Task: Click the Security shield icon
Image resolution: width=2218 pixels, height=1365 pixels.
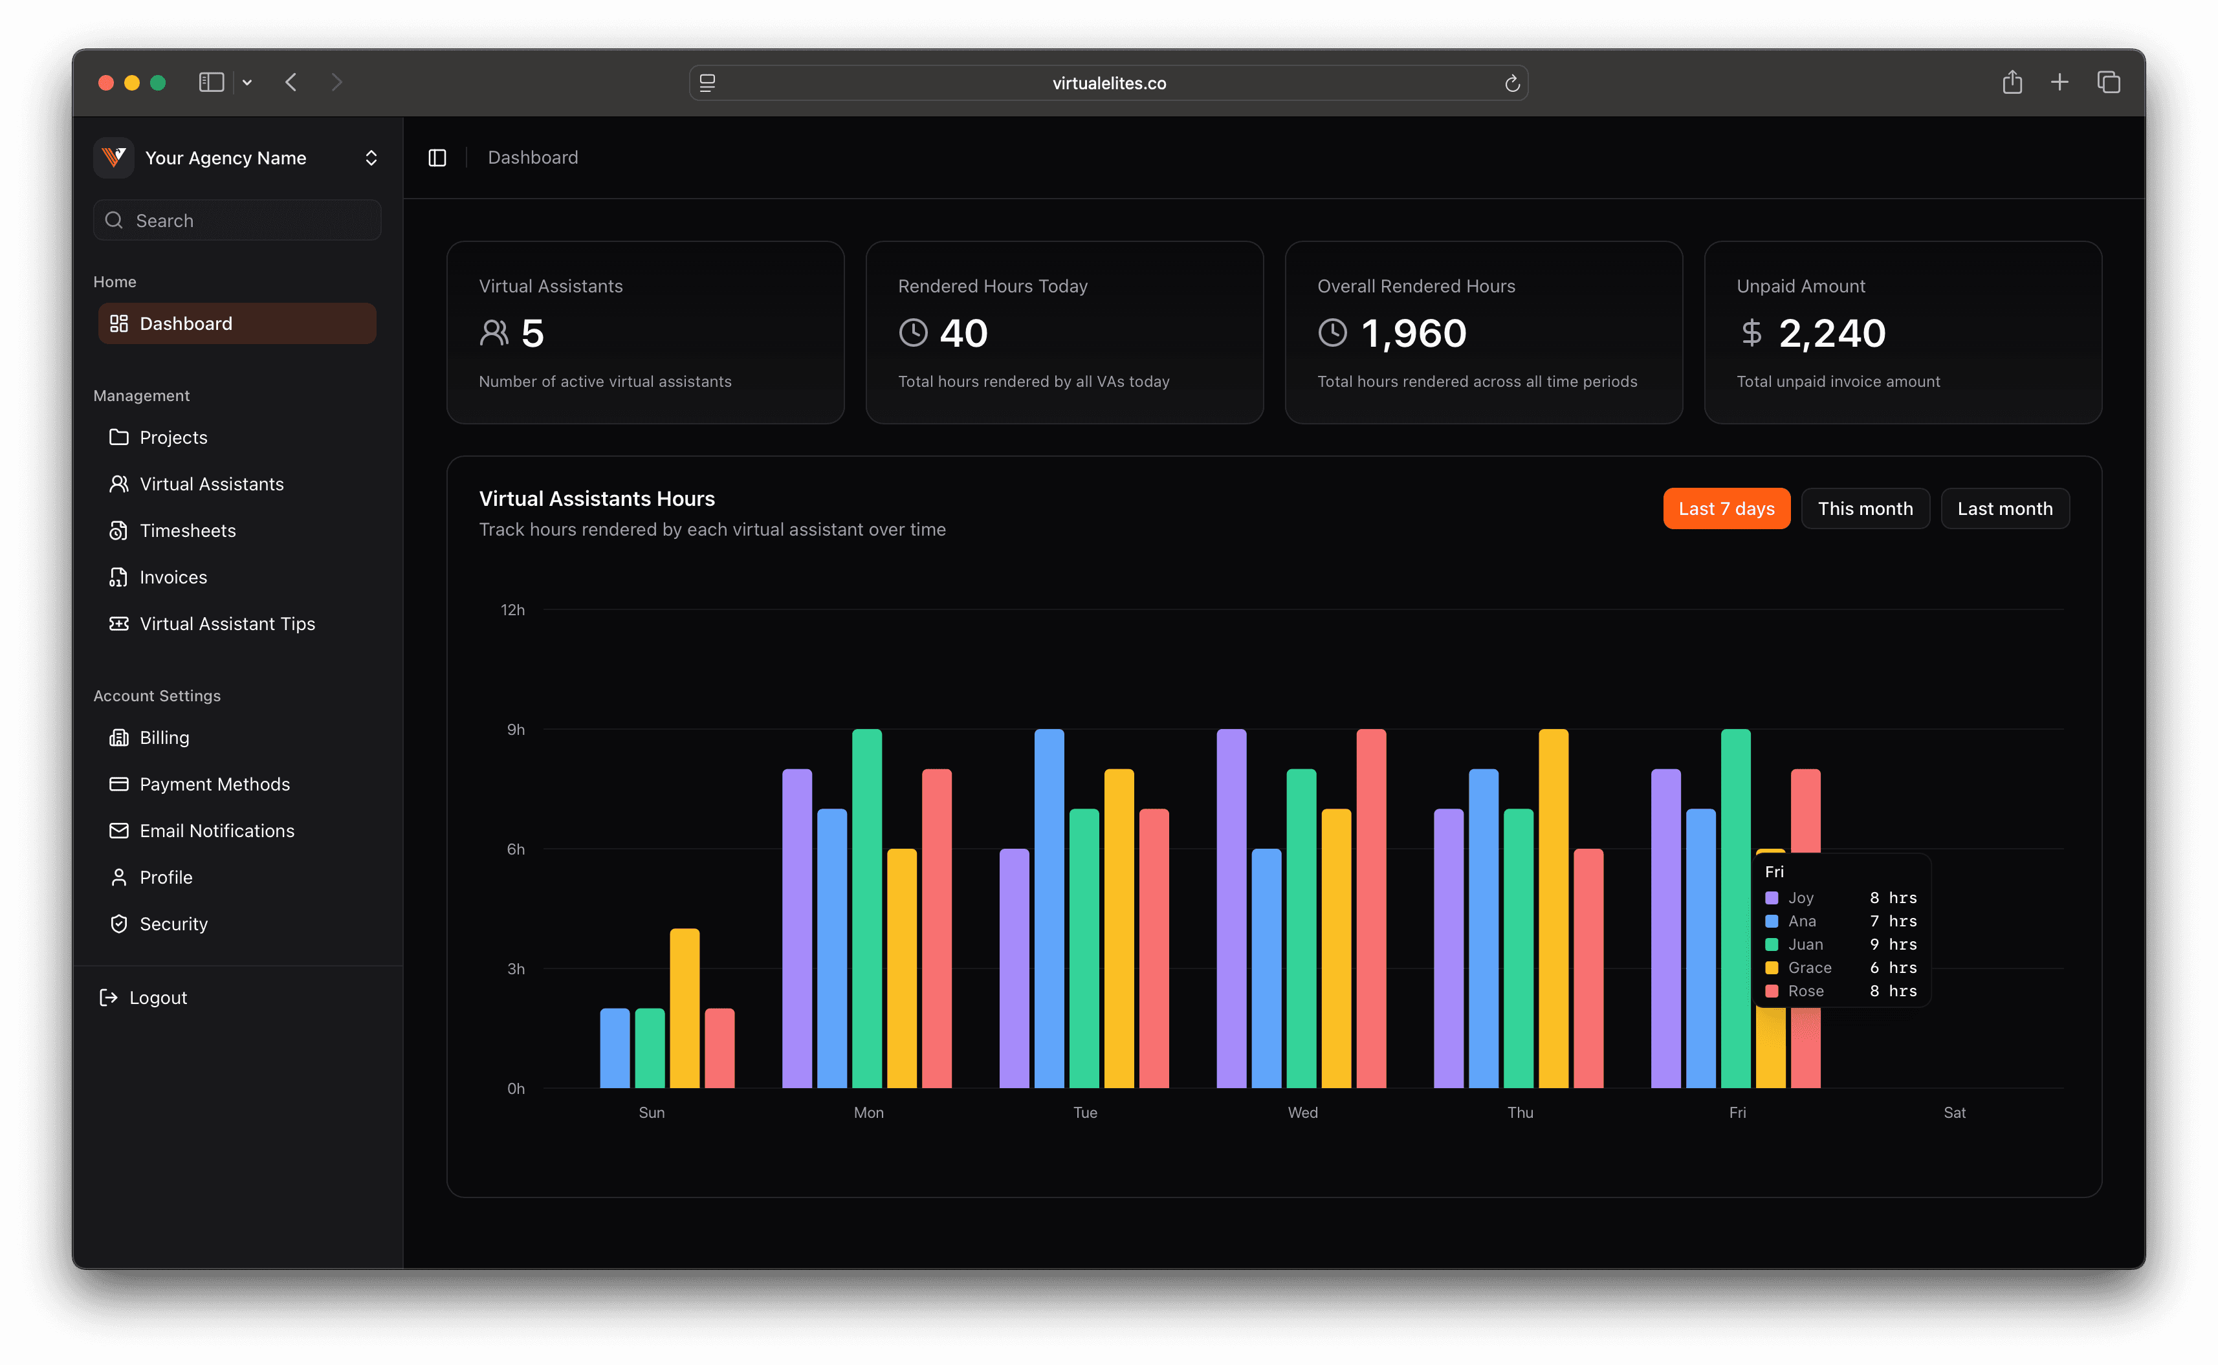Action: click(119, 924)
